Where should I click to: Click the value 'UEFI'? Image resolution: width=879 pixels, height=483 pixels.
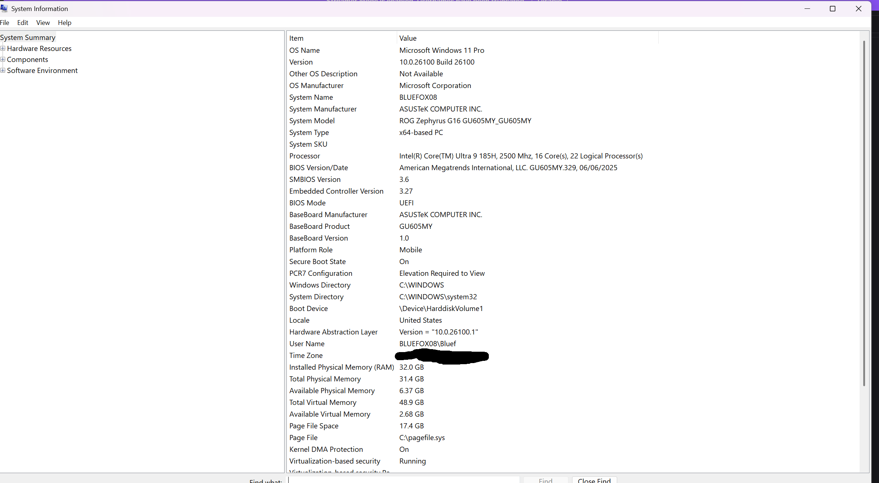406,203
